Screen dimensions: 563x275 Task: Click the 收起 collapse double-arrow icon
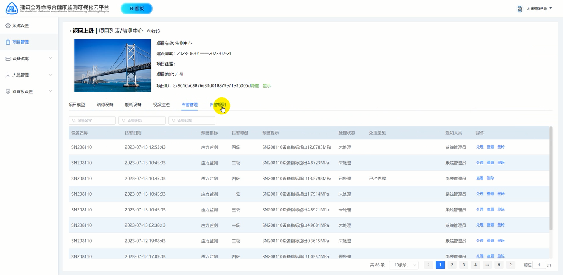point(149,31)
